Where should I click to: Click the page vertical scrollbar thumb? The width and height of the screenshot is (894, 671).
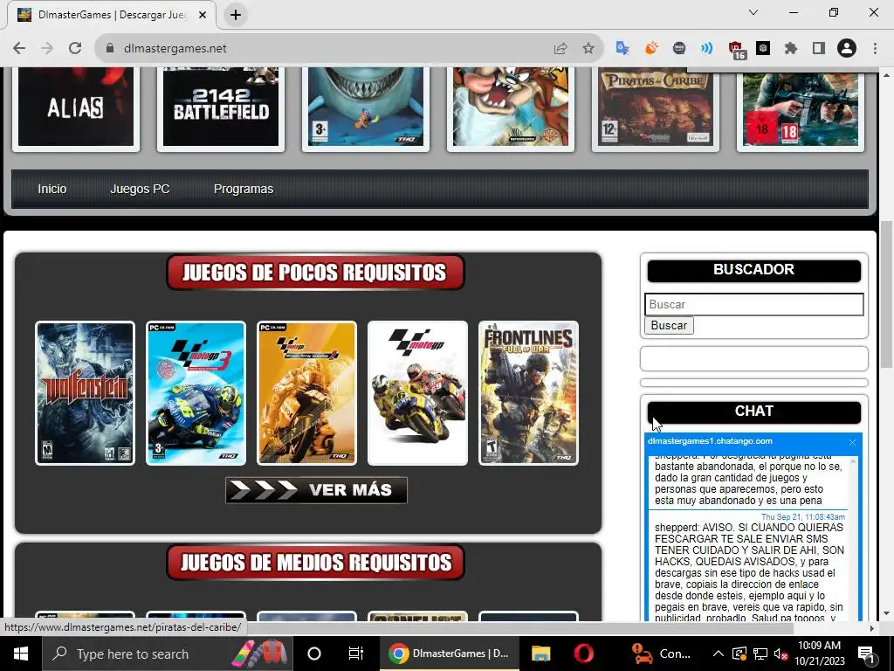pyautogui.click(x=885, y=294)
